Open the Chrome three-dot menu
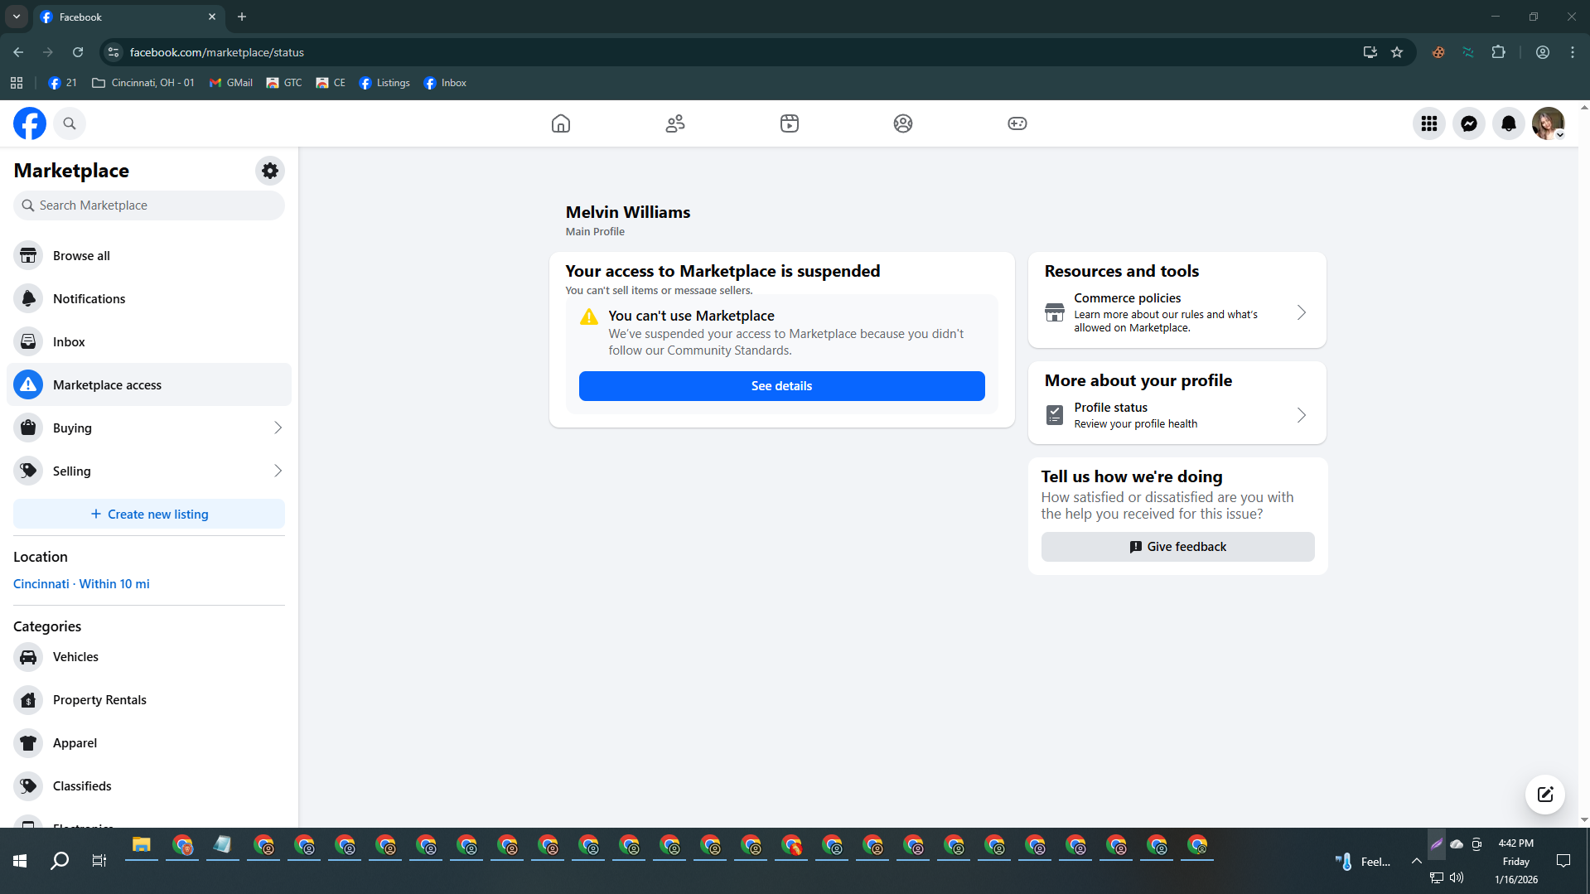 coord(1573,52)
